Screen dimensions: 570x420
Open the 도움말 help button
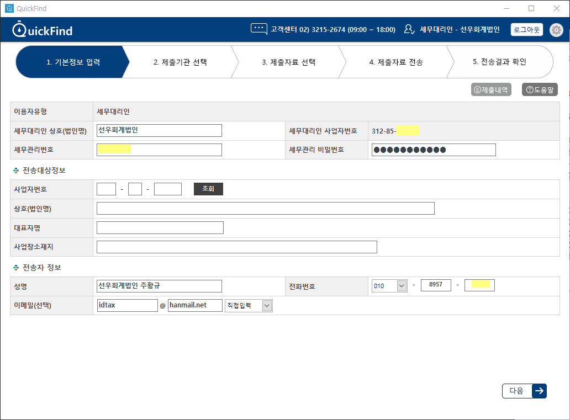coord(540,89)
